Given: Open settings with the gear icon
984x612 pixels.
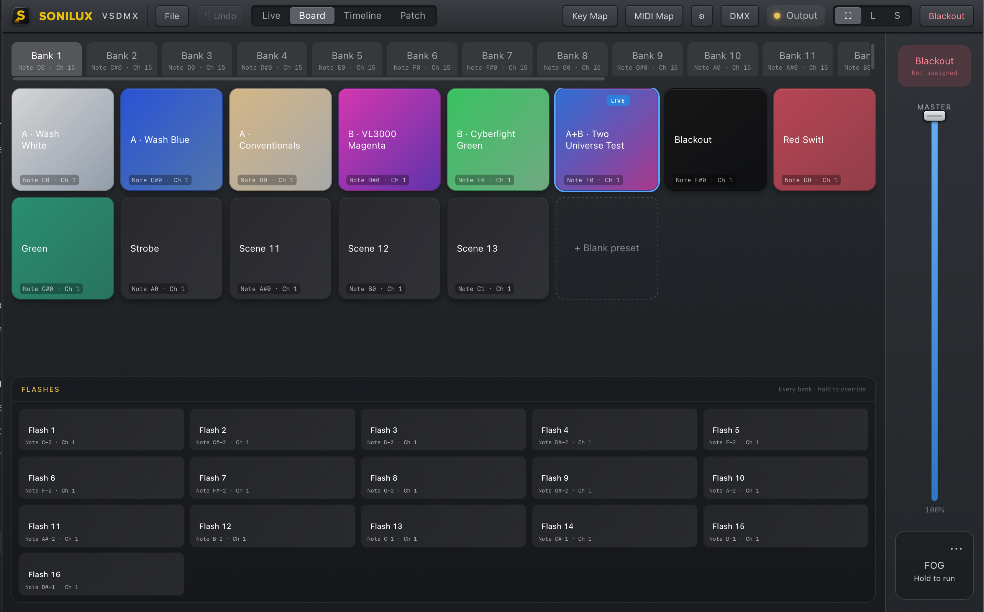Looking at the screenshot, I should click(x=702, y=16).
